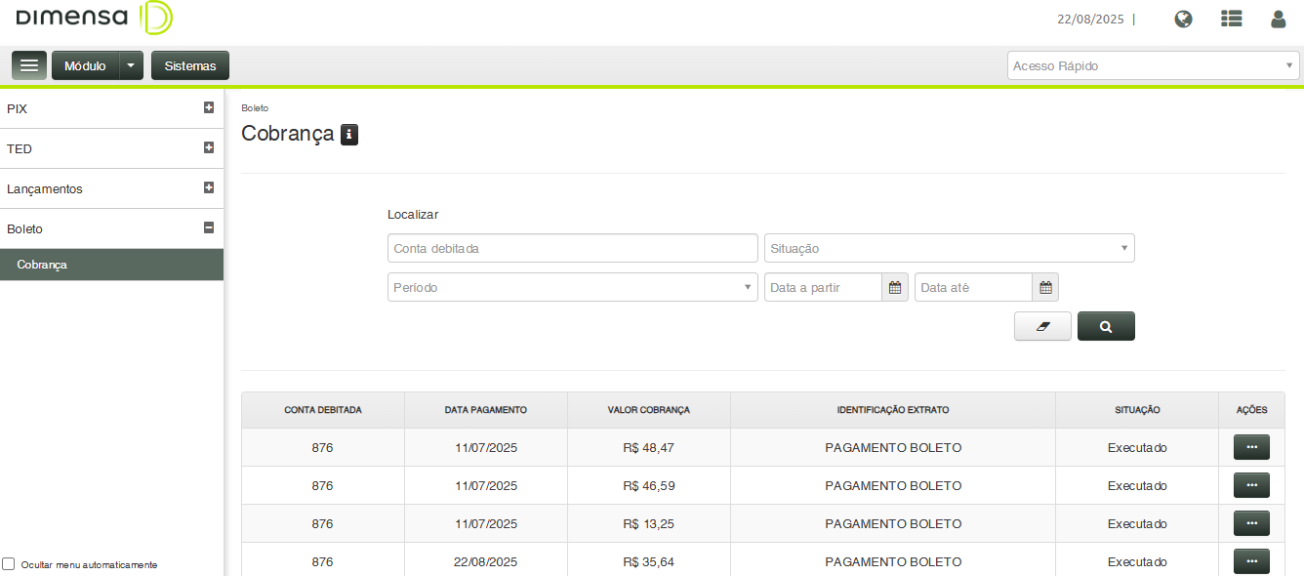Open the user profile icon
Screen dimensions: 1304x576
click(1278, 19)
